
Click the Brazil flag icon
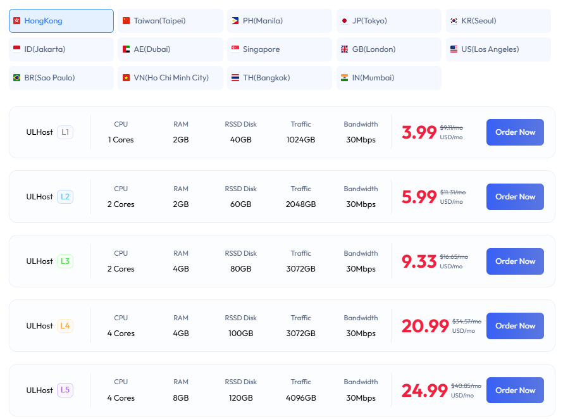pos(16,78)
